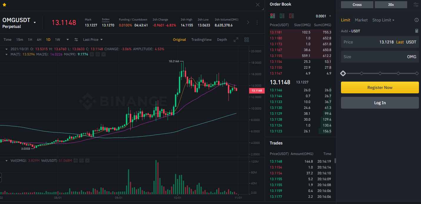Click the right arrow beside 24h Volume
This screenshot has width=421, height=204.
click(248, 22)
